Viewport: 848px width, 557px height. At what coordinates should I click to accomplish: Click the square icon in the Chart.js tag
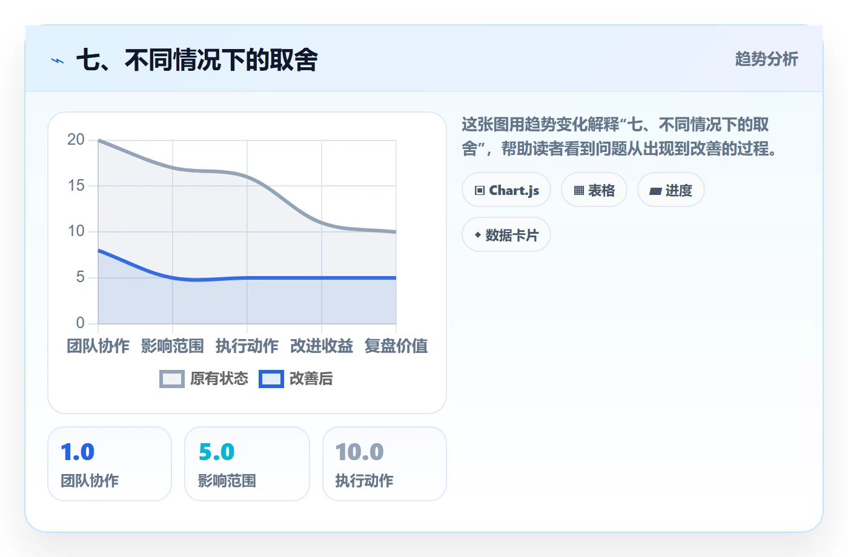[x=480, y=191]
